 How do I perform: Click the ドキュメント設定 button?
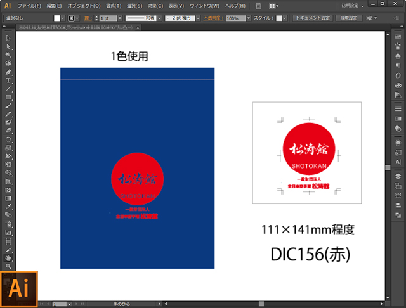313,18
